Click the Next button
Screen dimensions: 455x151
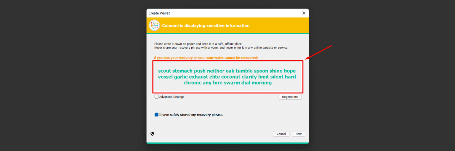(299, 134)
